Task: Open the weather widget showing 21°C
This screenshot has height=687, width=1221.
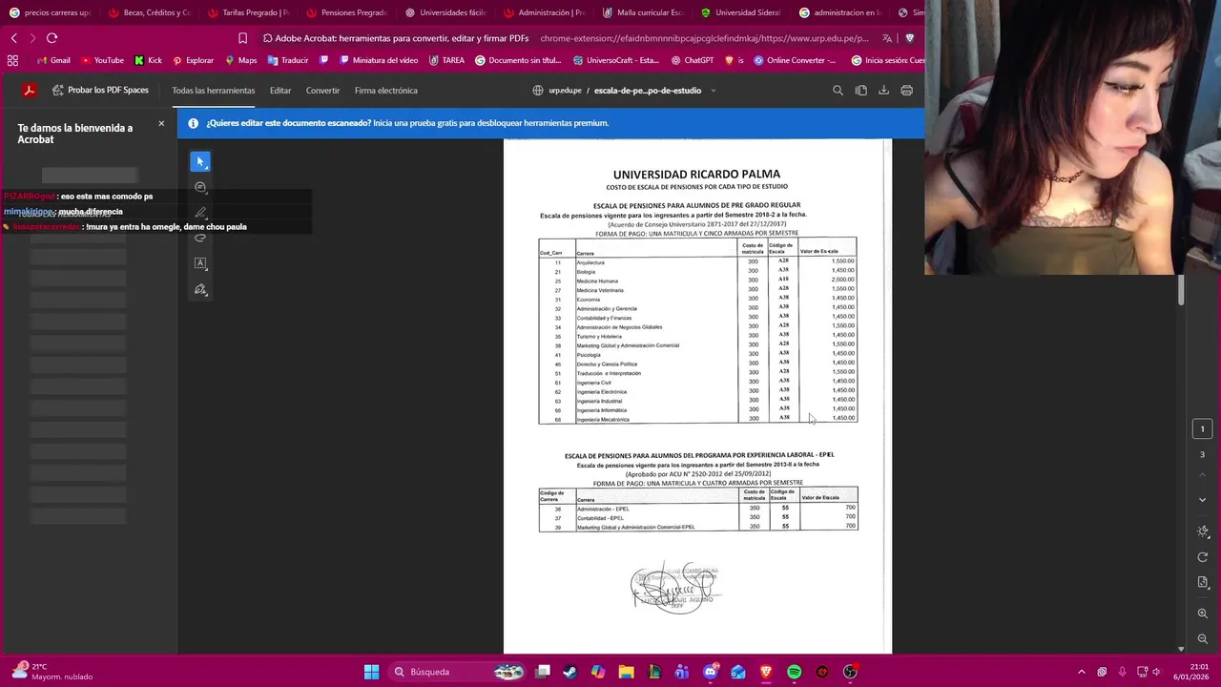Action: click(x=52, y=672)
